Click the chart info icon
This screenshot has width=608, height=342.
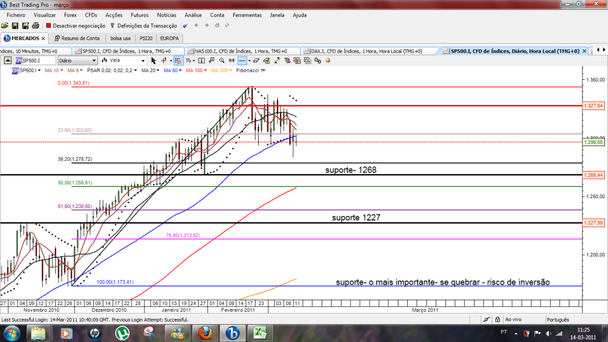click(x=202, y=60)
